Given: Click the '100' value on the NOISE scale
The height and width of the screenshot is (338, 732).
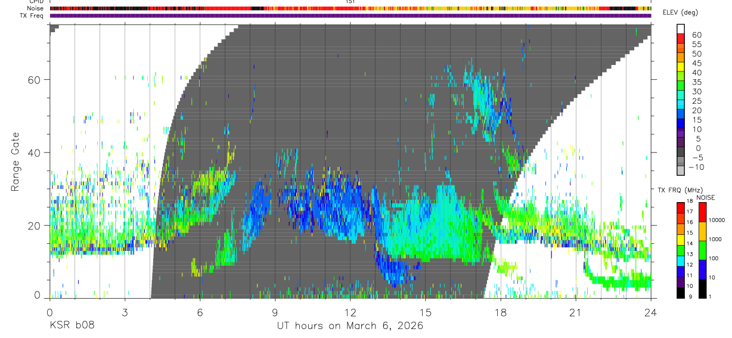Looking at the screenshot, I should point(714,259).
